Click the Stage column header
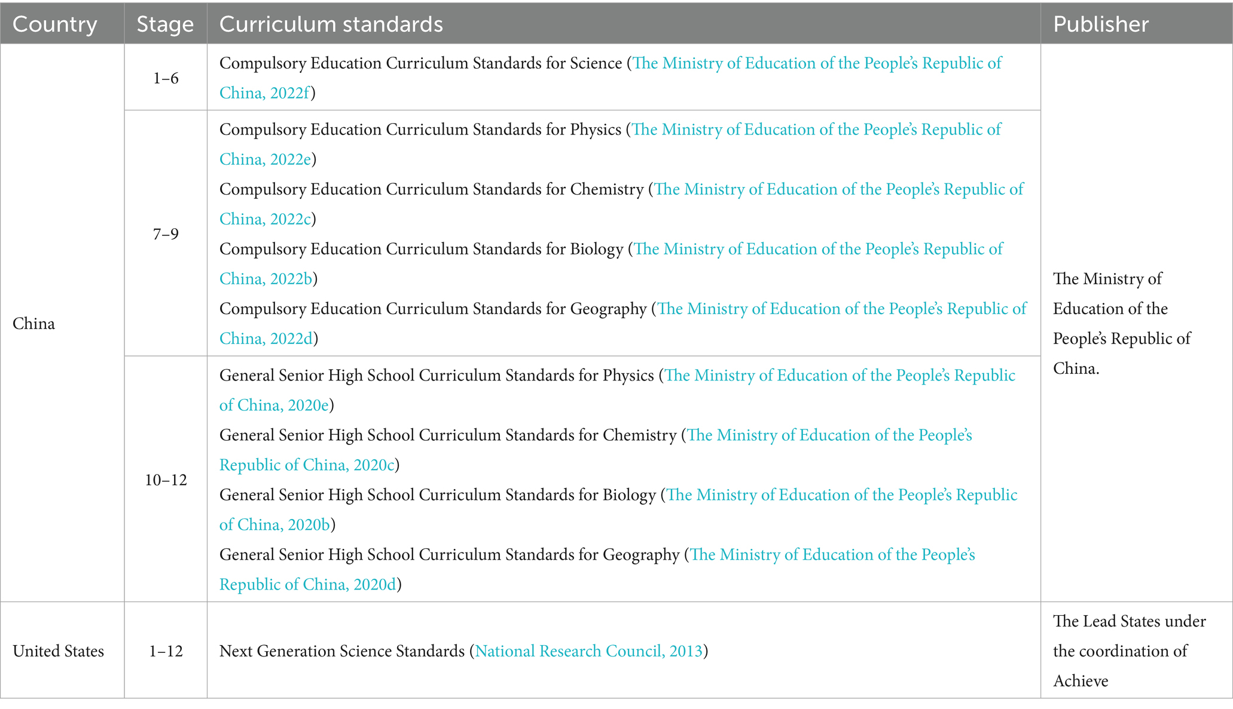This screenshot has width=1233, height=709. [x=165, y=24]
